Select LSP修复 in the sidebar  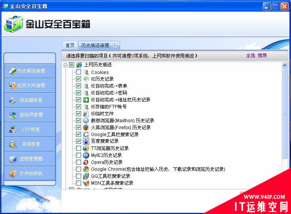(x=30, y=130)
